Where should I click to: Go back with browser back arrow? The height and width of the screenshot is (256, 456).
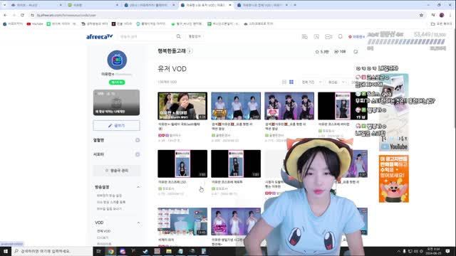(x=5, y=15)
